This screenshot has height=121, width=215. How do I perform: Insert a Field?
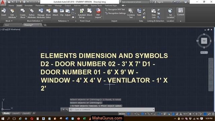[139, 12]
